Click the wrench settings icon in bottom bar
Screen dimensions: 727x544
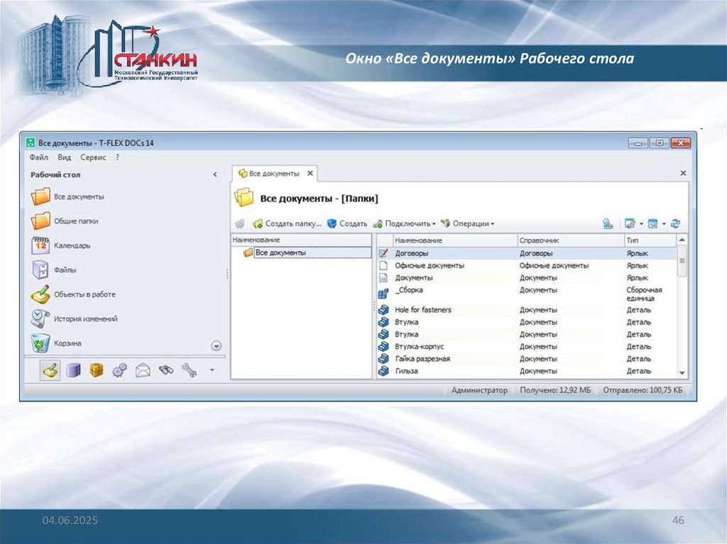[x=189, y=370]
